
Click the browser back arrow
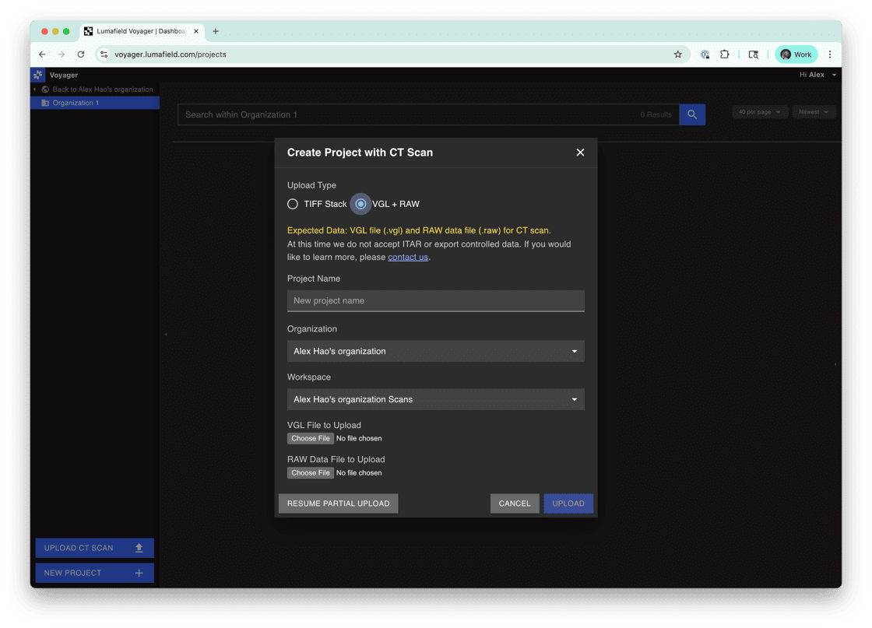[x=43, y=54]
